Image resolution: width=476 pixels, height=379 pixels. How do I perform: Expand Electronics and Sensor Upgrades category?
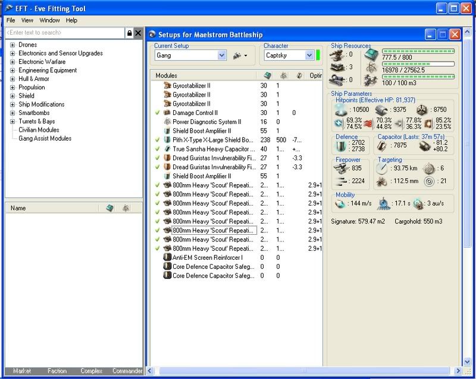(x=12, y=54)
